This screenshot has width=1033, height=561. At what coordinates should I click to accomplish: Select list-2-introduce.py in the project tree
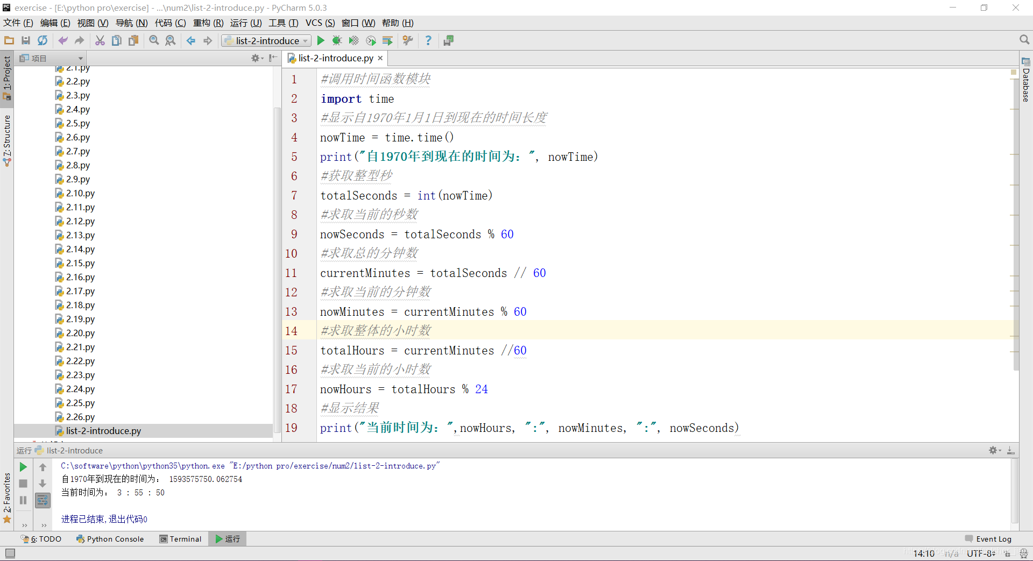143,431
